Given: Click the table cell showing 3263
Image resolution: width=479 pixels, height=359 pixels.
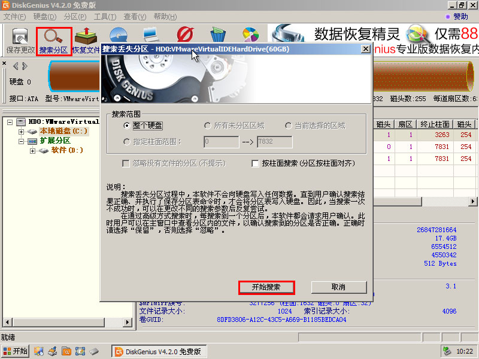Looking at the screenshot, I should coord(442,135).
